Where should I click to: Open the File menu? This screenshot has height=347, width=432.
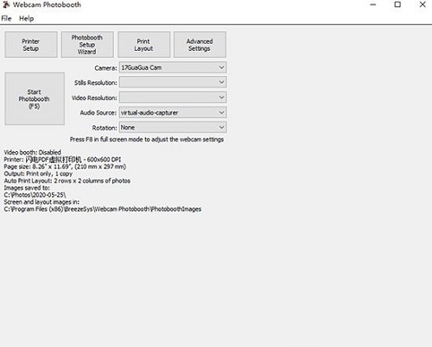pos(6,18)
